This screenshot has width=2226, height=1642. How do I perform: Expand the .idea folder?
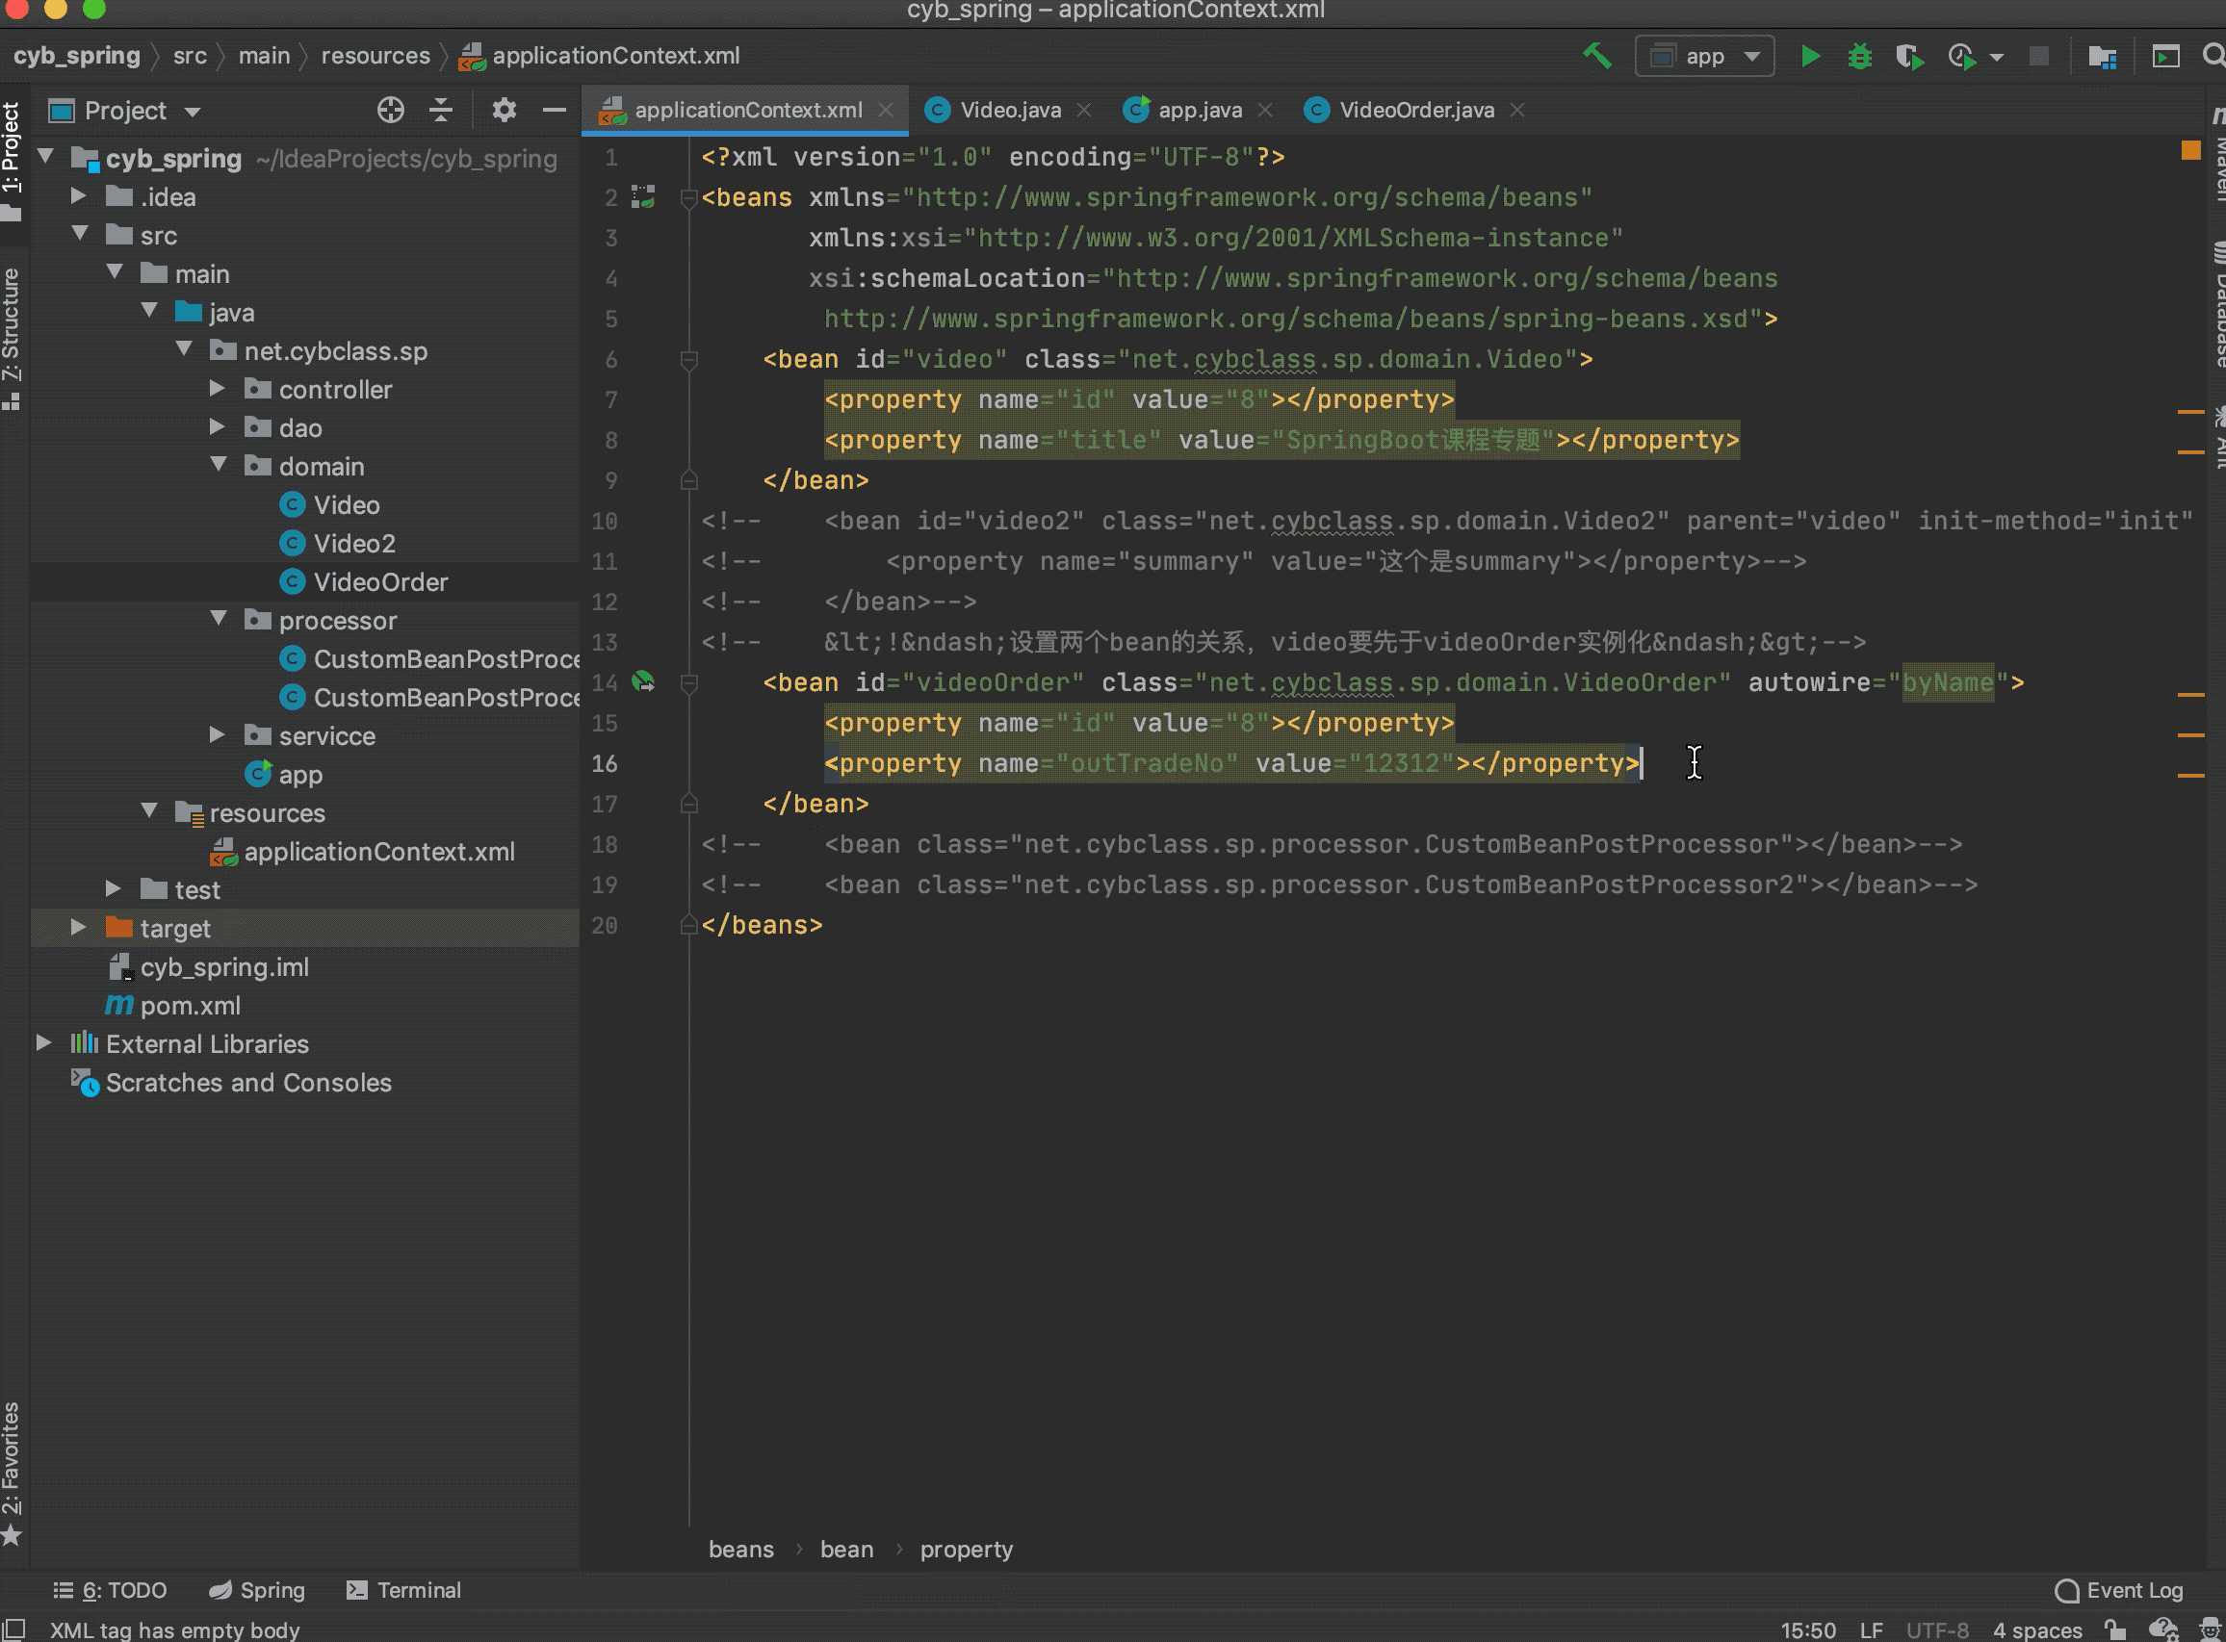click(79, 196)
